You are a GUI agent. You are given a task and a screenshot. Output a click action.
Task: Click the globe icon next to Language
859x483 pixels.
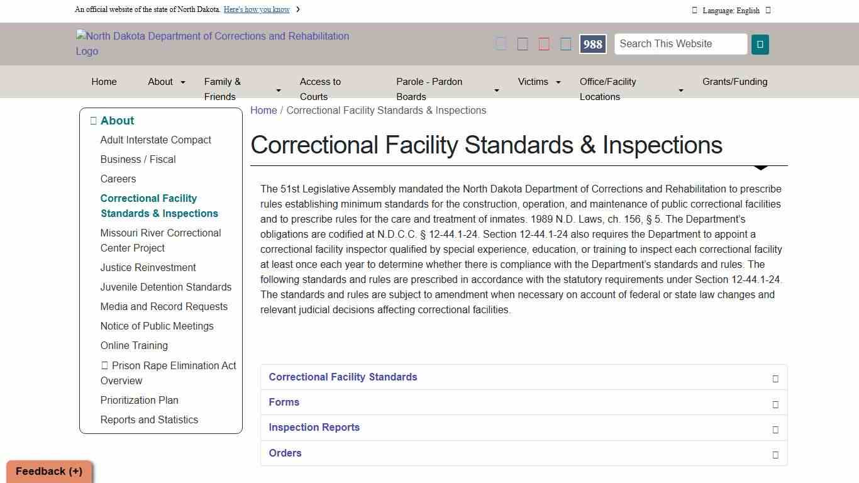point(694,9)
